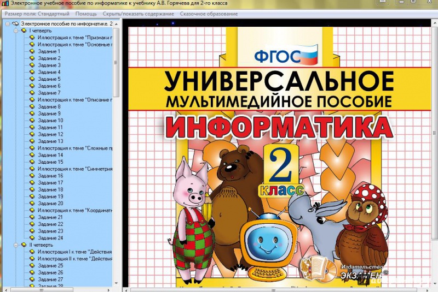
Task: Open 'Иллюстрация к теме "Сложные' tree item
Action: (75, 148)
